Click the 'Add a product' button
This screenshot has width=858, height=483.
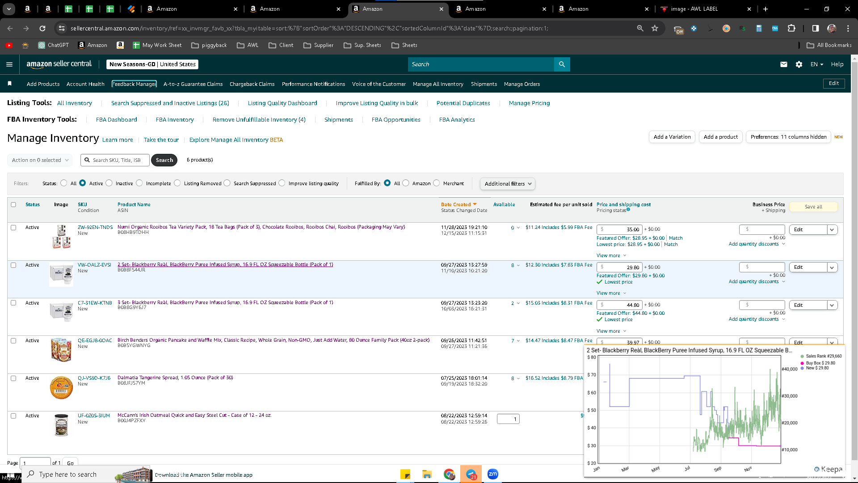(x=721, y=137)
